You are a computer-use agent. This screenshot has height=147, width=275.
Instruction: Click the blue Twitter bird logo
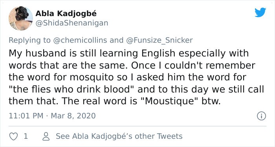tap(260, 13)
